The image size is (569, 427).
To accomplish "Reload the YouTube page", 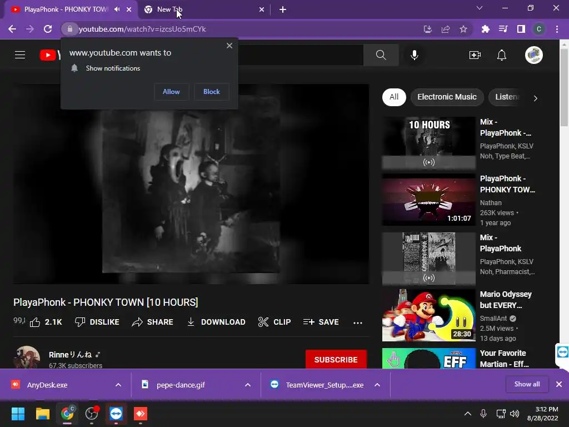I will click(48, 29).
